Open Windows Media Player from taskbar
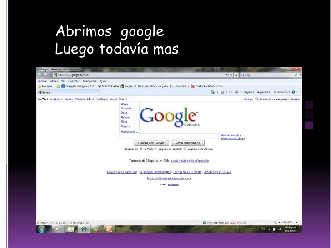Viewport: 331px width, 248px height. [57, 229]
